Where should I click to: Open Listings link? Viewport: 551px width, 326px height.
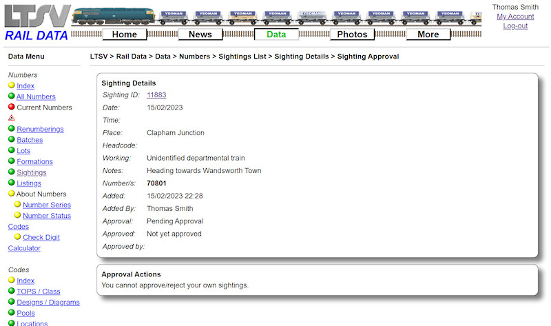tap(29, 183)
